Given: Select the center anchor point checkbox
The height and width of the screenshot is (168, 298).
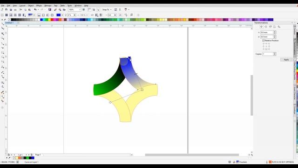Looking at the screenshot, I should (x=266, y=46).
